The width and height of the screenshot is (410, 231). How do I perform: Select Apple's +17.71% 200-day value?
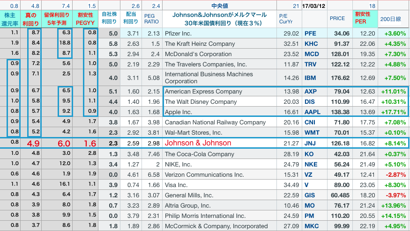394,112
